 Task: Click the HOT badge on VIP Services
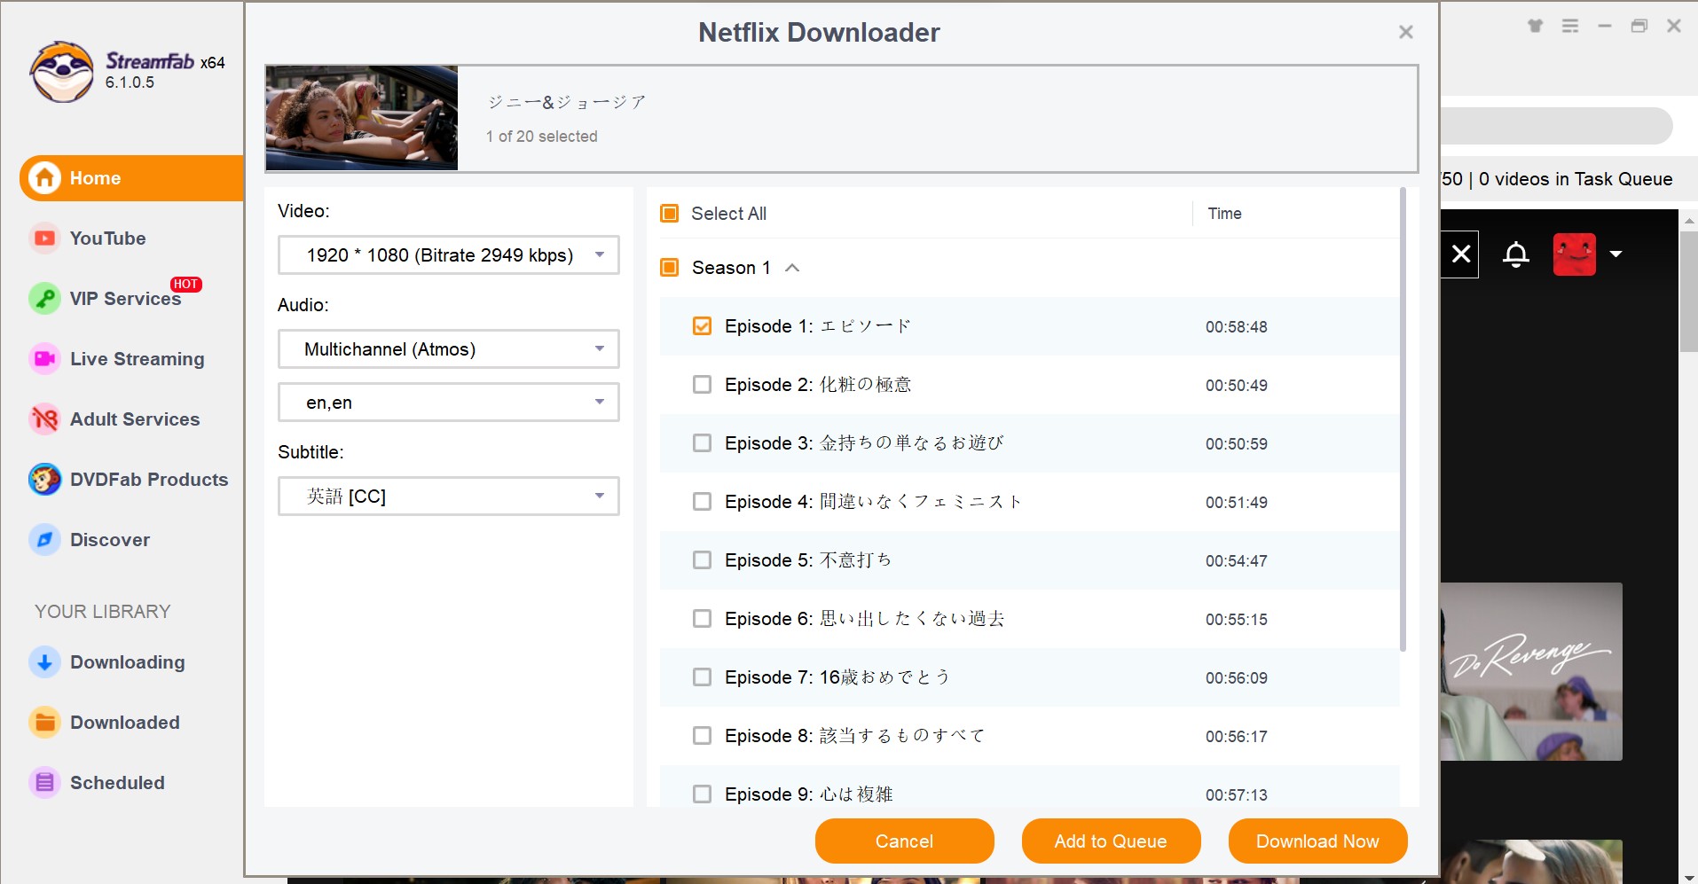(x=186, y=285)
